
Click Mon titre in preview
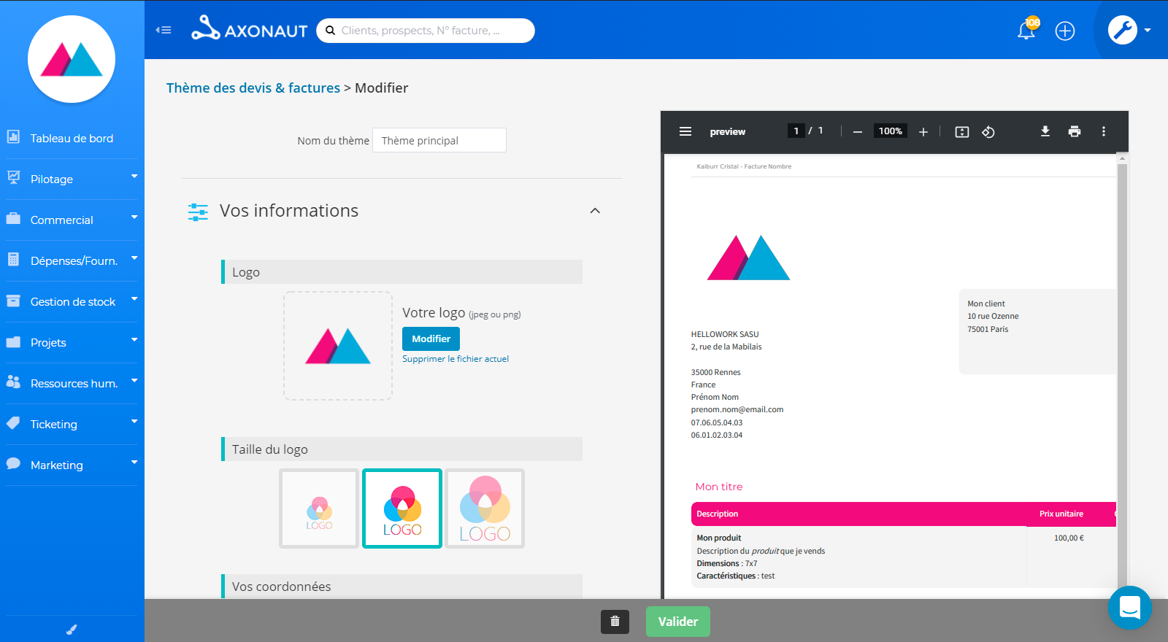(719, 487)
